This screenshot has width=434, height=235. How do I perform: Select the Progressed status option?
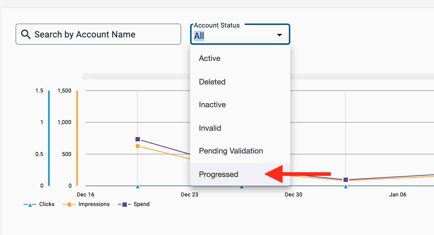pyautogui.click(x=218, y=174)
